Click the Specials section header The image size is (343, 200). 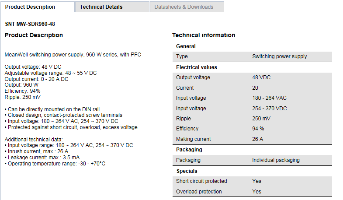pyautogui.click(x=187, y=171)
